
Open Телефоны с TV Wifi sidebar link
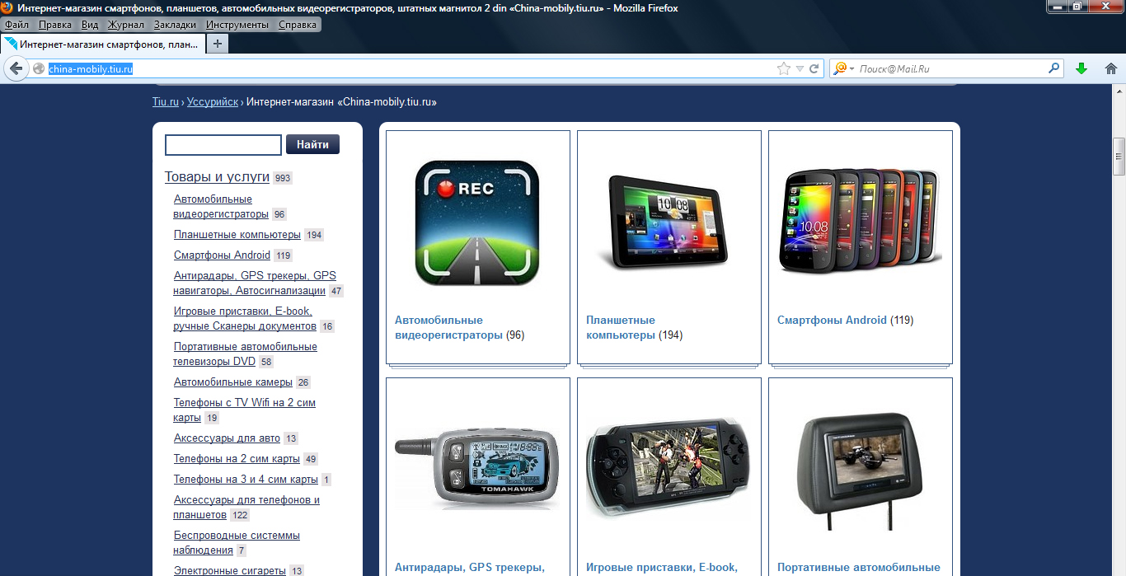244,410
